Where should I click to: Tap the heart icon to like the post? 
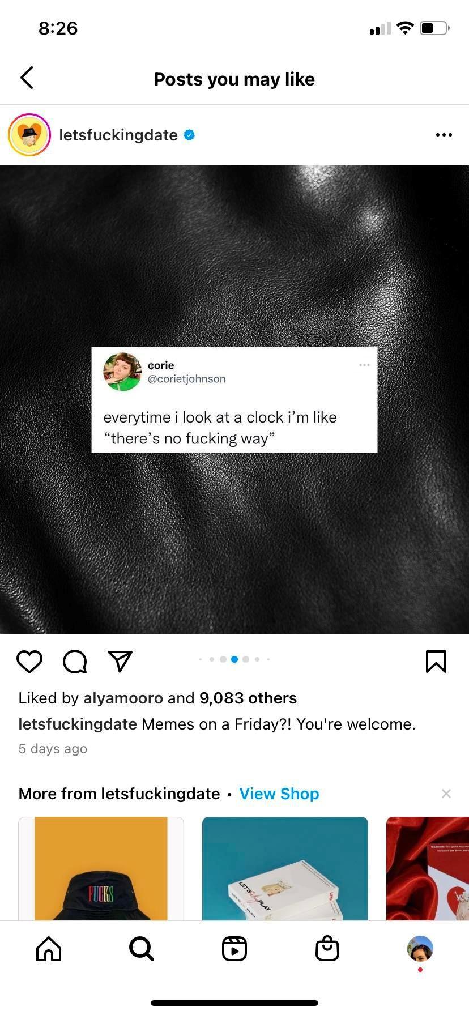click(29, 662)
